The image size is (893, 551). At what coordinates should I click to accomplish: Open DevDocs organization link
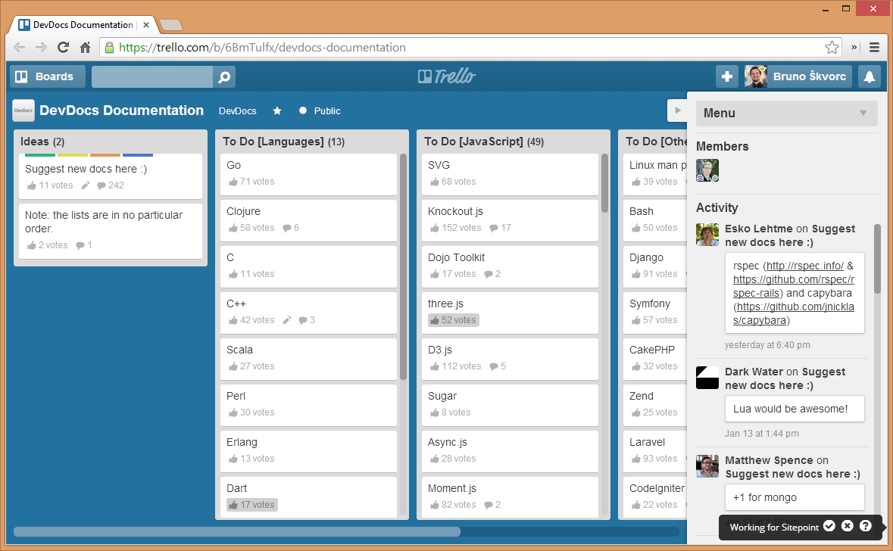[x=238, y=111]
